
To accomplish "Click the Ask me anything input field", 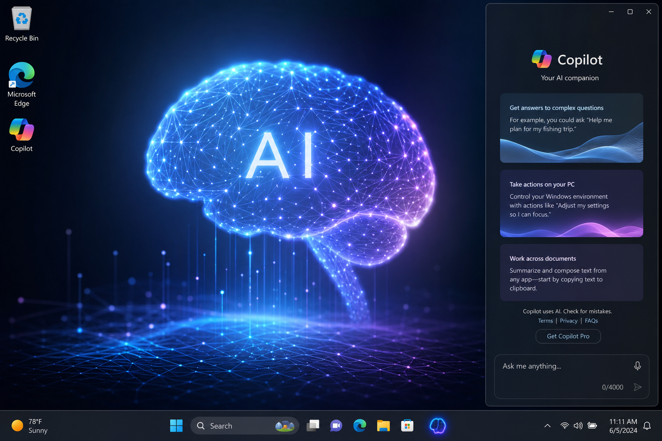I will [x=571, y=376].
